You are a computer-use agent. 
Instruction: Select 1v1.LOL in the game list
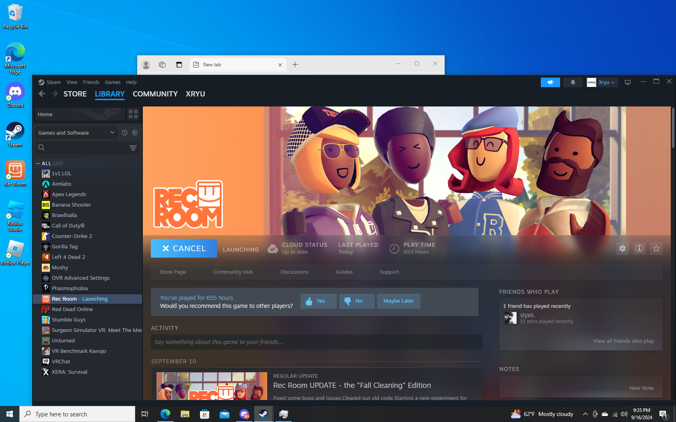point(87,174)
